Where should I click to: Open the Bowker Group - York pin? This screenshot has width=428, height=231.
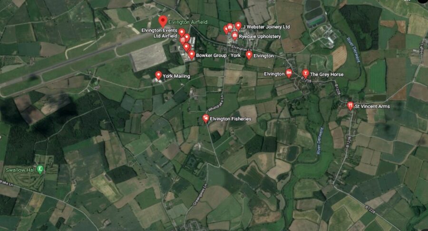pyautogui.click(x=192, y=55)
